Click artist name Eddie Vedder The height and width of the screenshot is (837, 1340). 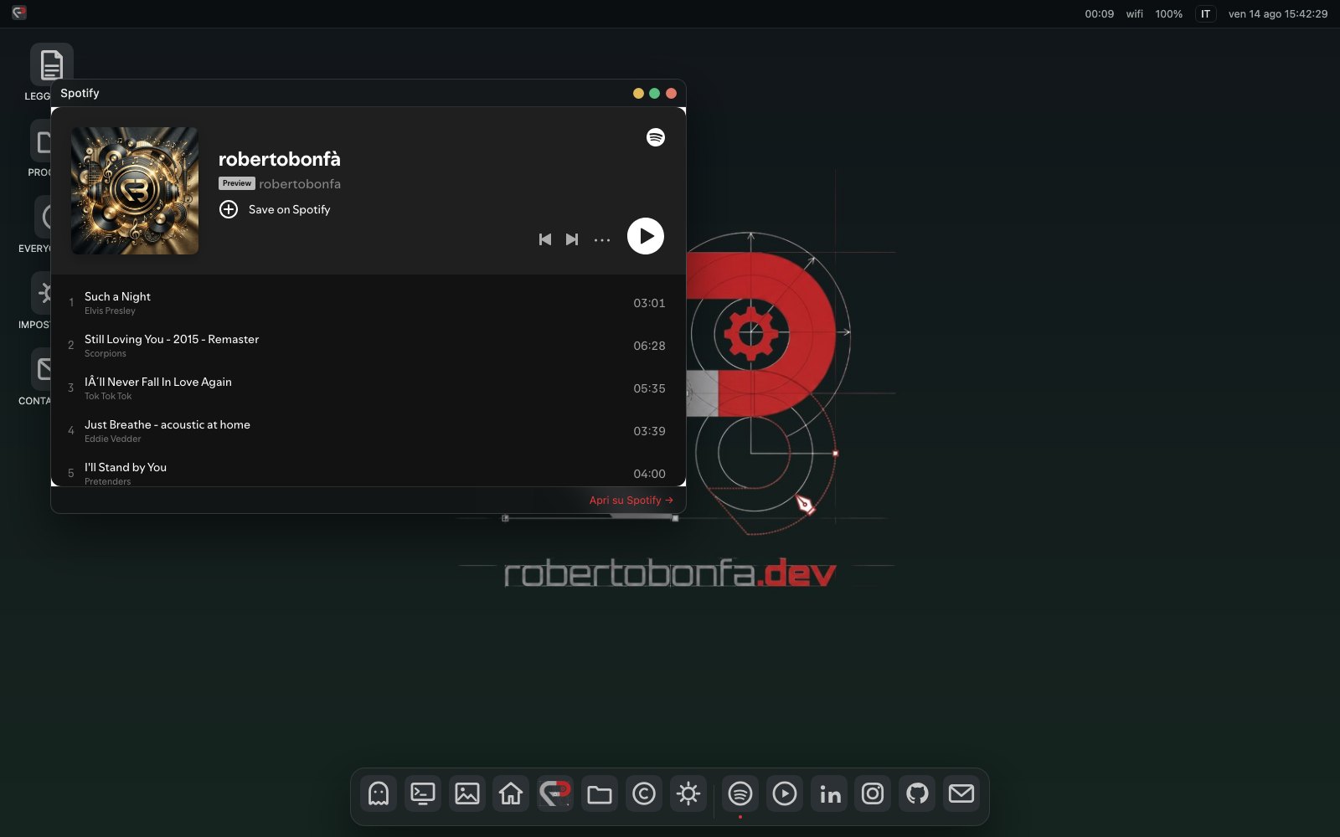click(x=113, y=439)
